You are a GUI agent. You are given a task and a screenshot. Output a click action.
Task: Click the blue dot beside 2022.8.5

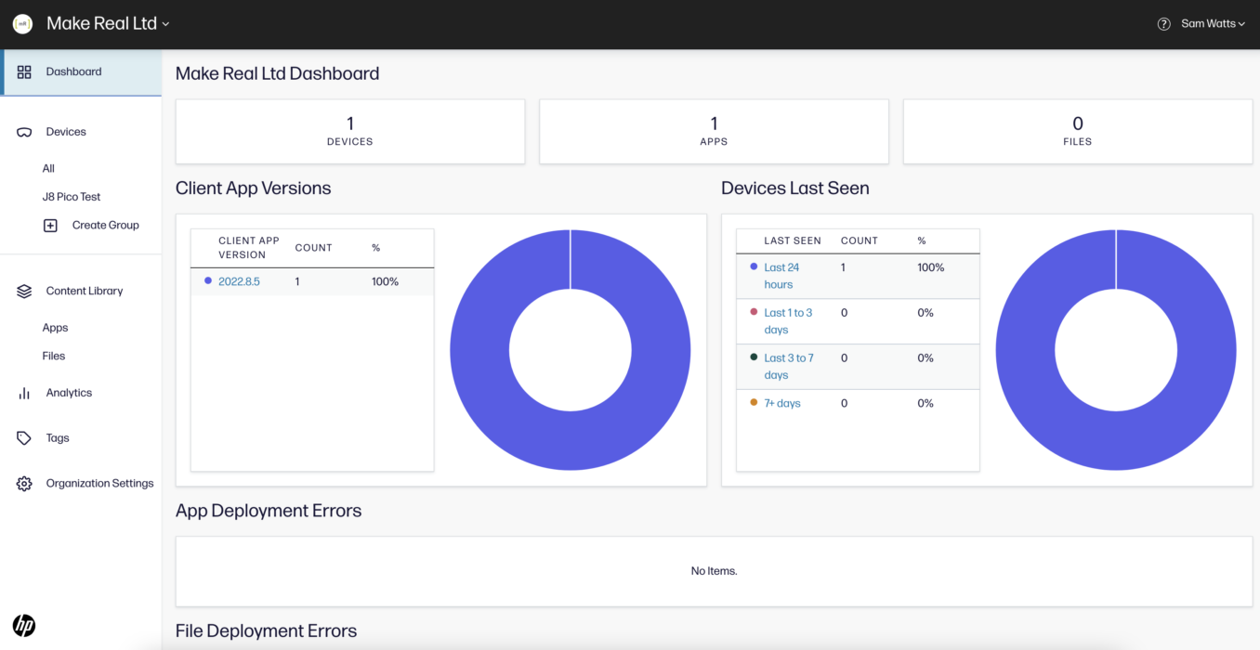(x=207, y=280)
